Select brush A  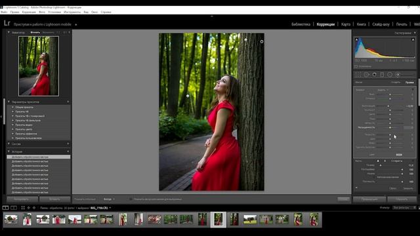point(378,161)
